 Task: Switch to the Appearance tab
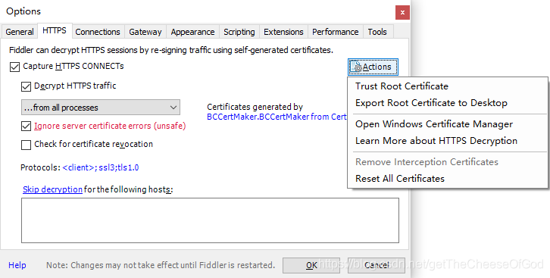click(192, 32)
